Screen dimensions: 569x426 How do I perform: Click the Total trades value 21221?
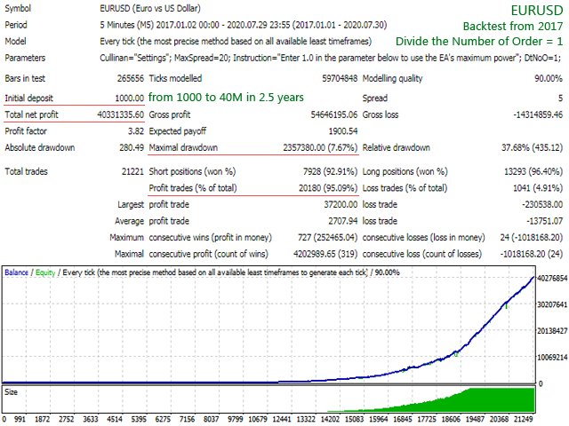132,171
